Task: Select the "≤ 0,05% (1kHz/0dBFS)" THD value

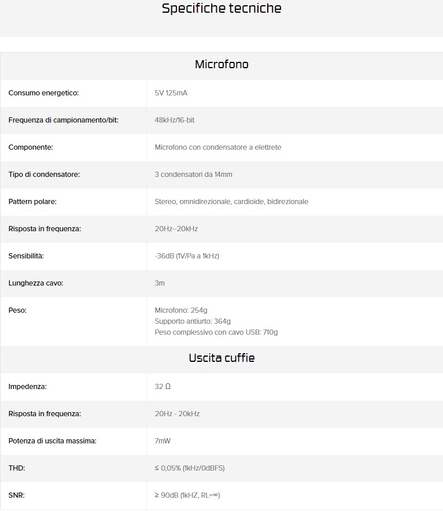Action: (190, 468)
